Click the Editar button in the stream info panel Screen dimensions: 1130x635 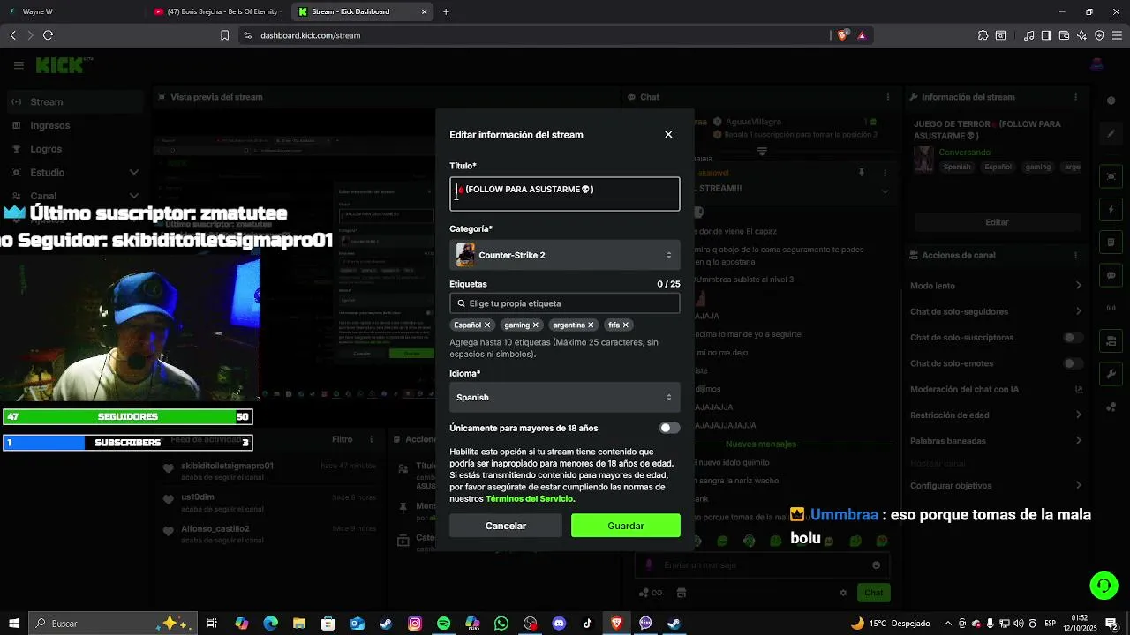click(x=997, y=222)
